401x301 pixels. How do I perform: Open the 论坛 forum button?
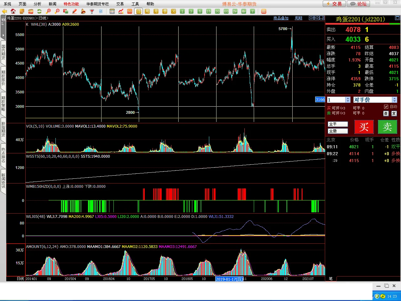pyautogui.click(x=358, y=4)
